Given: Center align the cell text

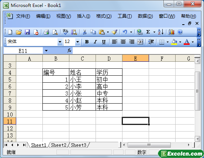Looking at the screenshot, I should 123,42.
